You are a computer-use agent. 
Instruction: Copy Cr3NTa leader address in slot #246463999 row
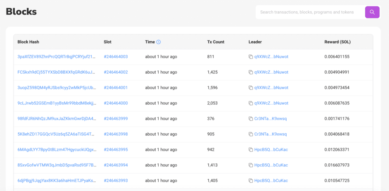251,119
